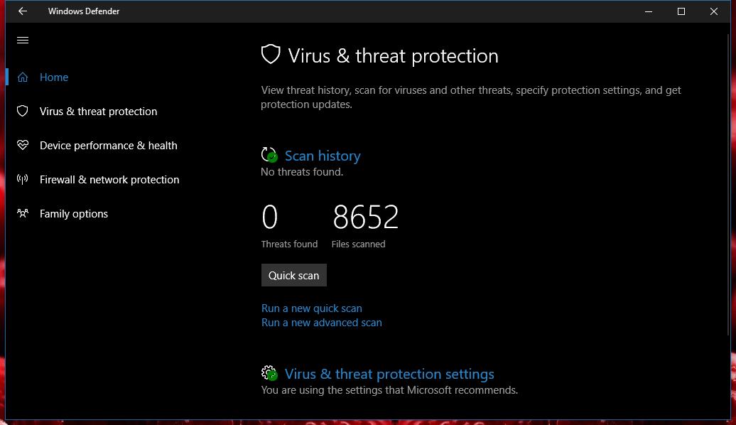Click the Firewall antenna signal icon
Viewport: 736px width, 425px height.
click(23, 179)
